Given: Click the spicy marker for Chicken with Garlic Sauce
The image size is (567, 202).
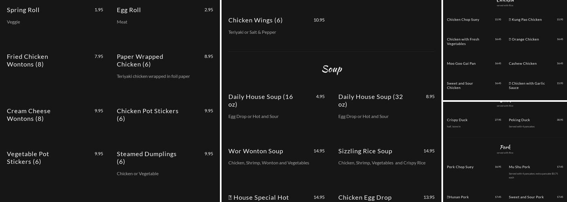Looking at the screenshot, I should pyautogui.click(x=510, y=84).
